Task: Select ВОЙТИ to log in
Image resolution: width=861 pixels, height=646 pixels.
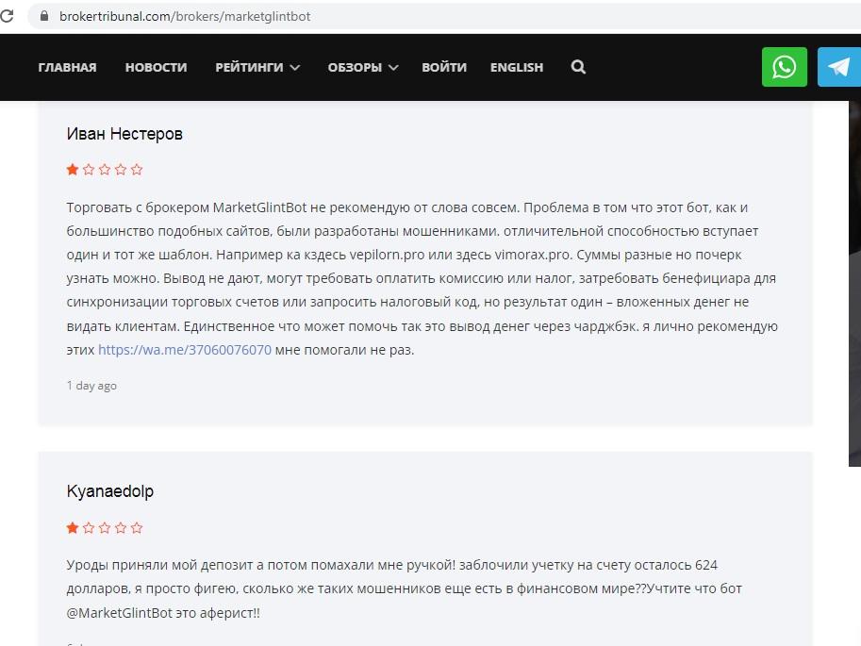Action: pos(444,67)
